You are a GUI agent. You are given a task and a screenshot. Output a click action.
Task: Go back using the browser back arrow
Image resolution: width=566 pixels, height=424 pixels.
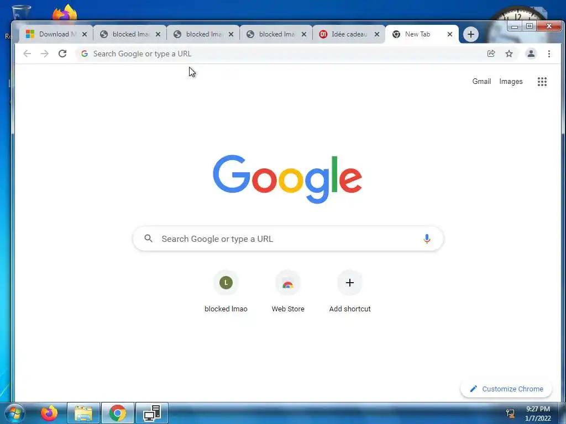tap(27, 54)
